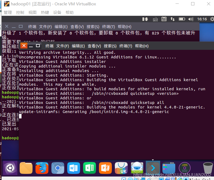Open front terminal 查看(V) menu
Image resolution: width=214 pixels, height=180 pixels.
94,46
